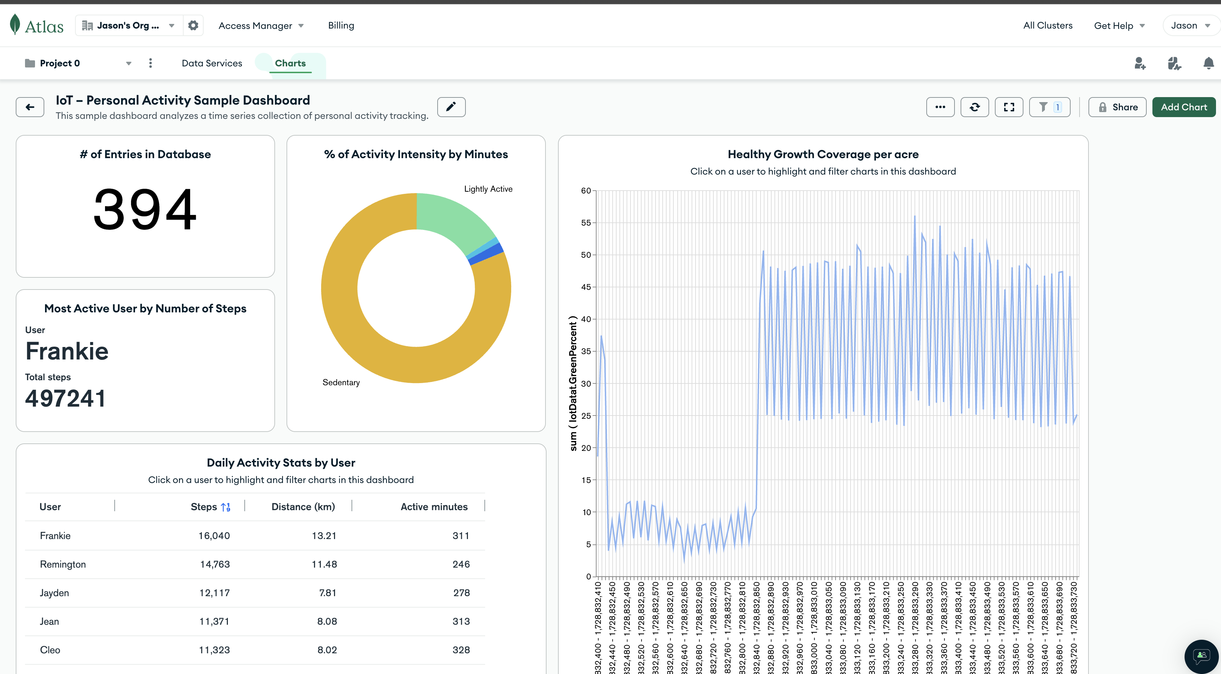Open the Billing page
Viewport: 1221px width, 674px height.
coord(341,26)
